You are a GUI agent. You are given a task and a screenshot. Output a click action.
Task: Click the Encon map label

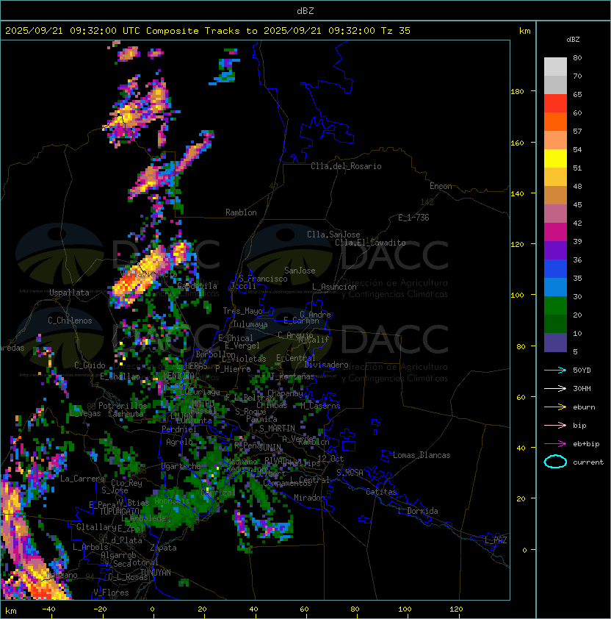click(x=441, y=186)
